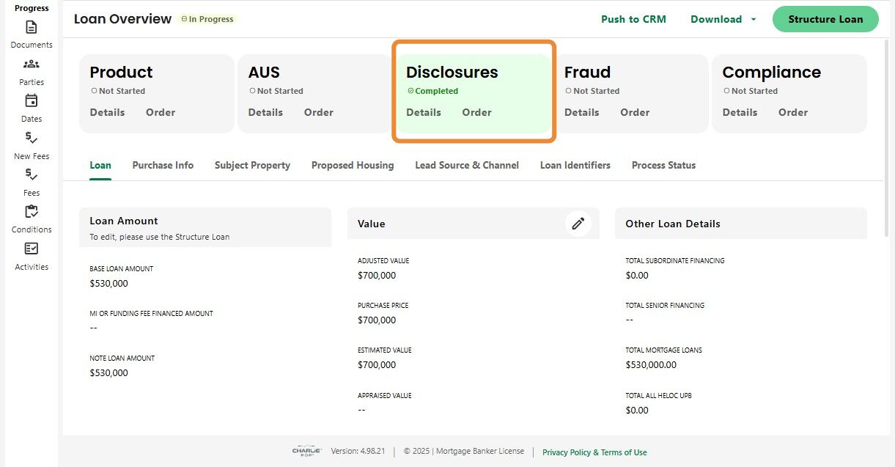Image resolution: width=895 pixels, height=467 pixels.
Task: Open the Proposed Housing tab
Action: tap(353, 165)
